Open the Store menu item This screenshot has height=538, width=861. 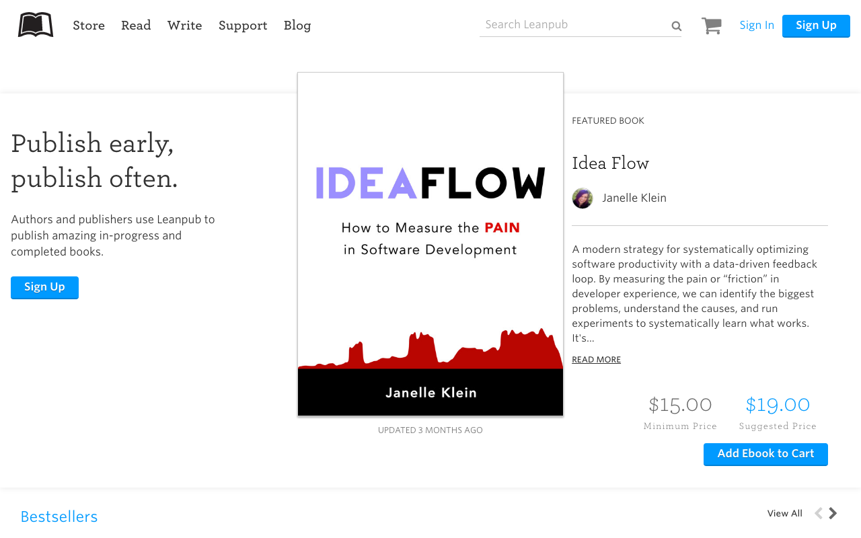pyautogui.click(x=89, y=26)
